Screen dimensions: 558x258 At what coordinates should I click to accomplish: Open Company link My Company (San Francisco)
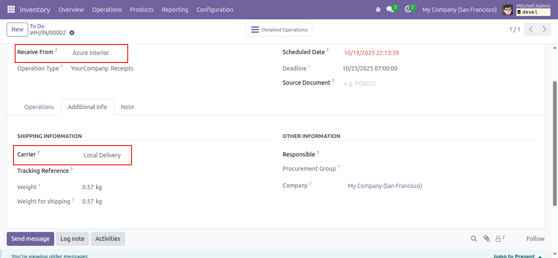point(385,186)
